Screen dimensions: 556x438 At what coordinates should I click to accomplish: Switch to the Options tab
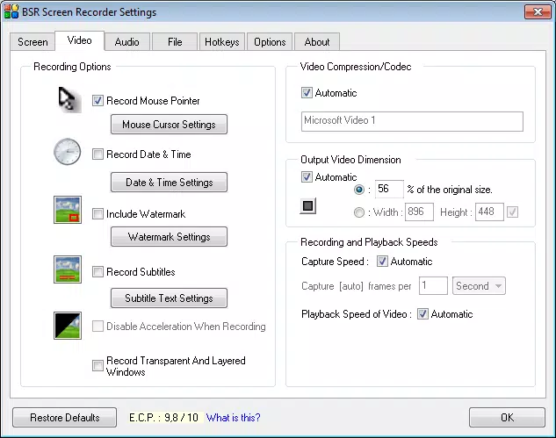[x=270, y=42]
